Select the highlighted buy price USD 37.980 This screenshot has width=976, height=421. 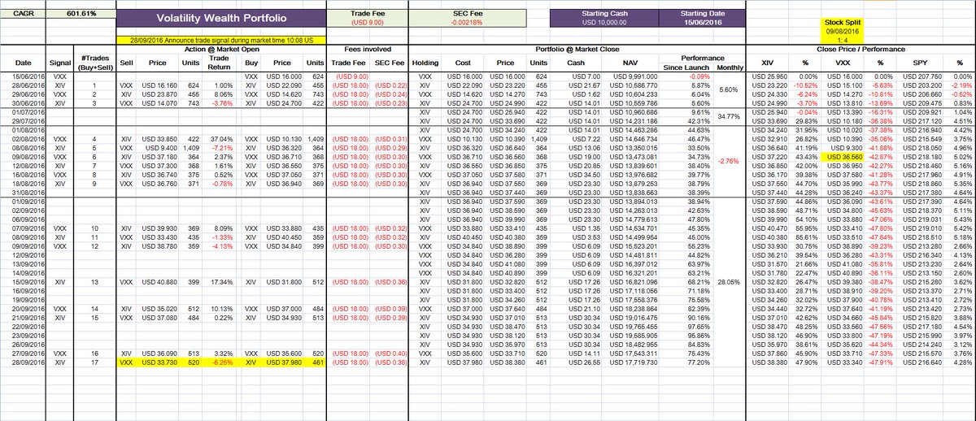click(281, 364)
